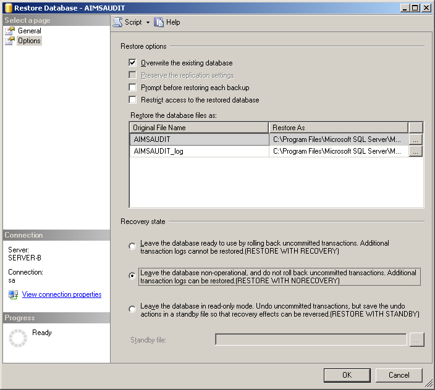Click the Script toolbar icon
435x390 pixels.
117,22
